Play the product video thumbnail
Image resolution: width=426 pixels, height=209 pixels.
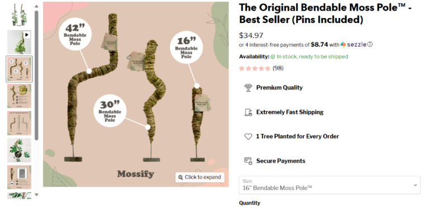19,42
